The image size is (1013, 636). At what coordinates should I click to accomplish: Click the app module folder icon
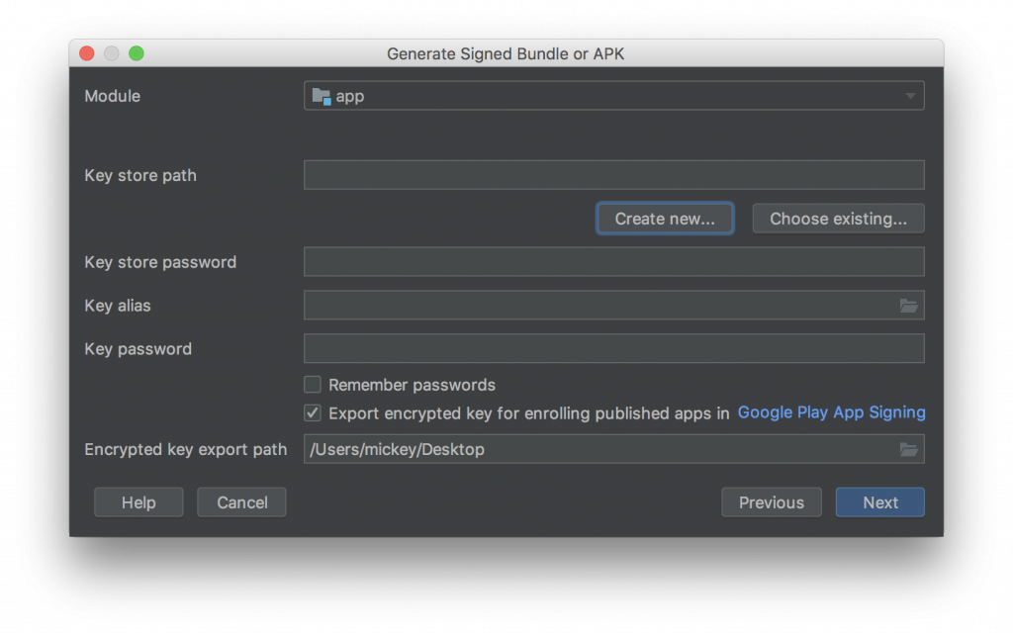point(322,96)
